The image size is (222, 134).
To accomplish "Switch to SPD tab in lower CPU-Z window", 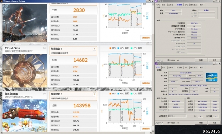I will click(187, 67).
